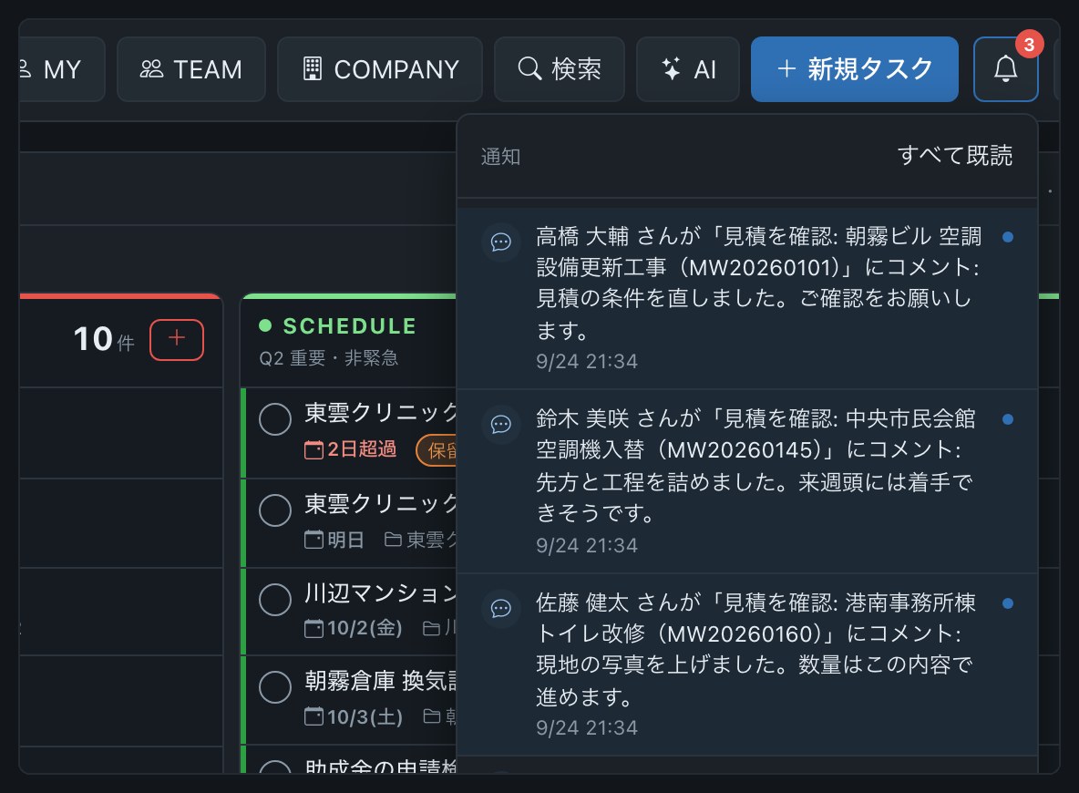Click comment bubble icon beside 佐藤 健太 notification
Screen dimensions: 1079x793
click(x=501, y=609)
